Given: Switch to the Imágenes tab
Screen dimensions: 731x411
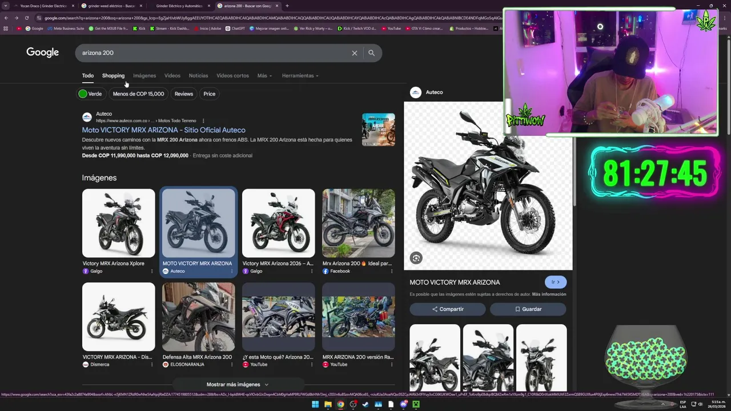Looking at the screenshot, I should [144, 75].
